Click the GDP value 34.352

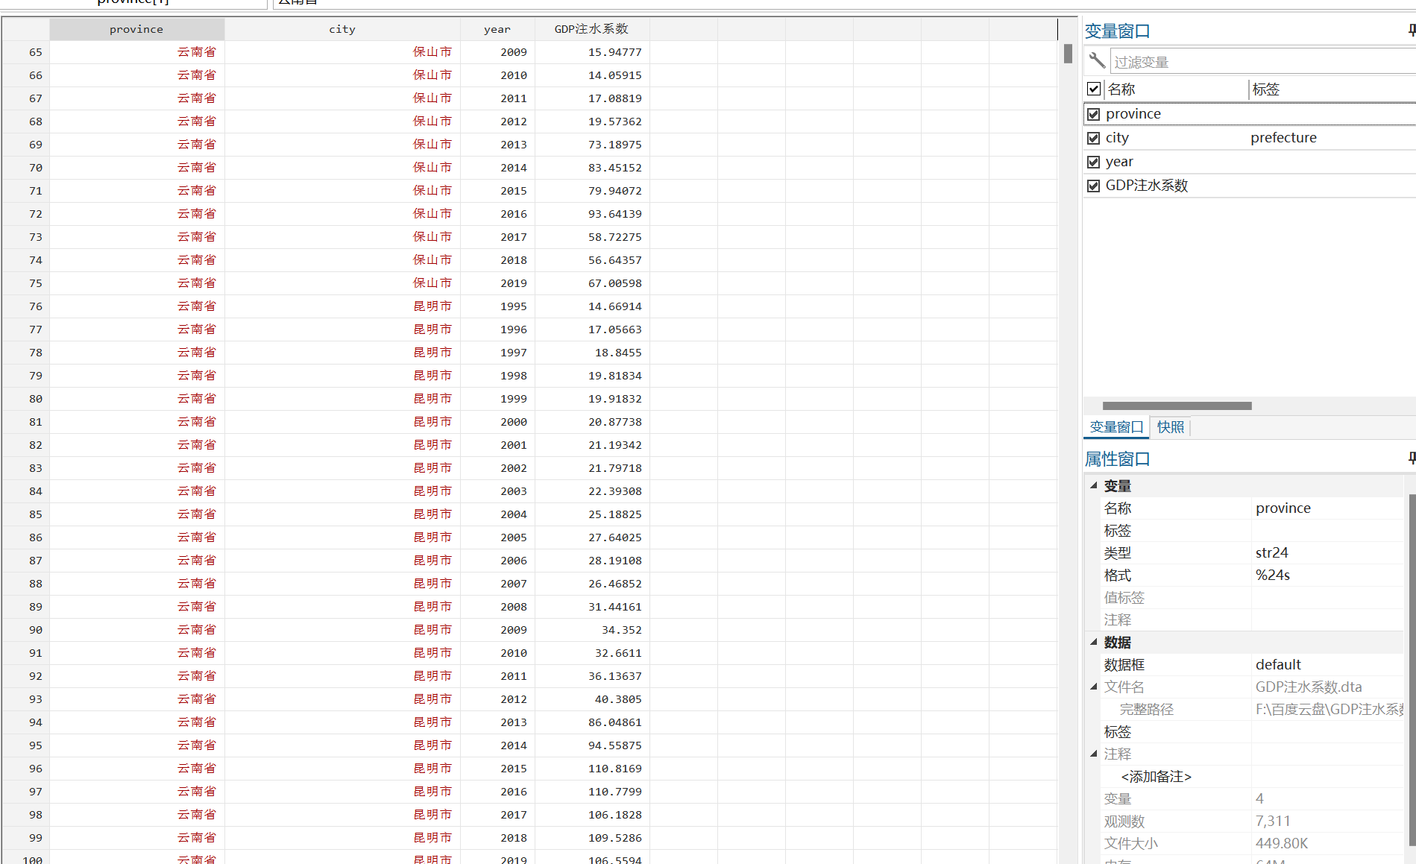(592, 630)
